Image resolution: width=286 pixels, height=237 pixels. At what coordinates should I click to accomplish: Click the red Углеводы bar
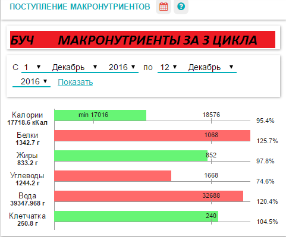(x=113, y=176)
